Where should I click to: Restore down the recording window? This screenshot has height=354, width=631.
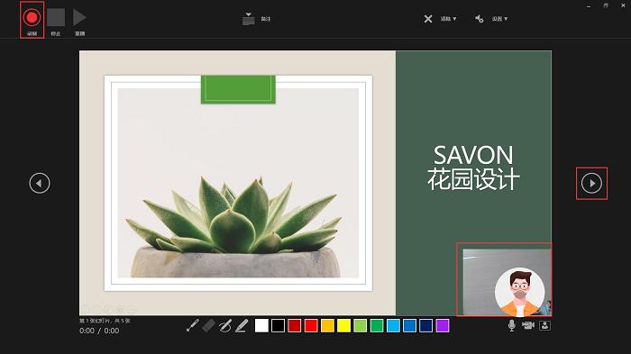click(606, 5)
